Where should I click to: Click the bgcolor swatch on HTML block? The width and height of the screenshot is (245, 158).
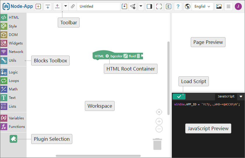point(125,56)
